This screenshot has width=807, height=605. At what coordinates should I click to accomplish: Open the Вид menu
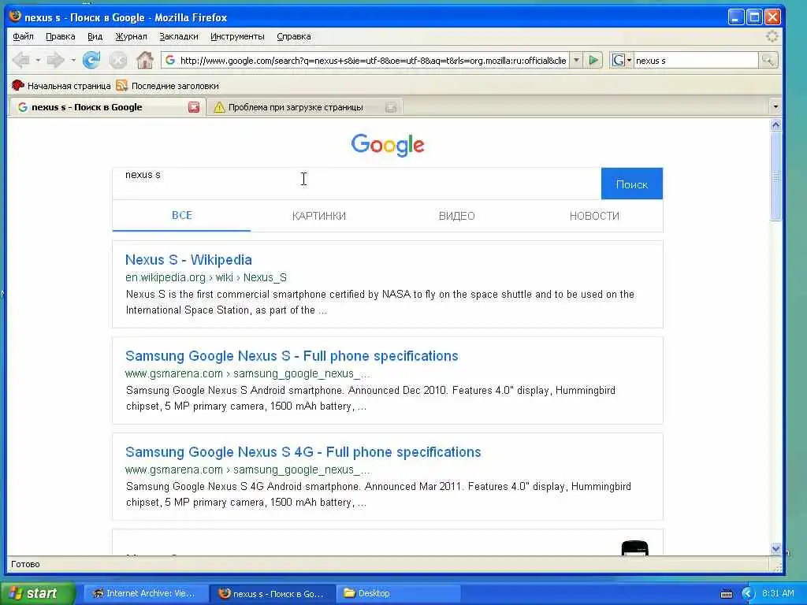95,36
